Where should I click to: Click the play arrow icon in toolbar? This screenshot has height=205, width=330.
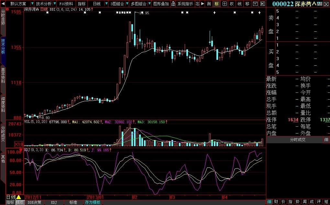203,4
